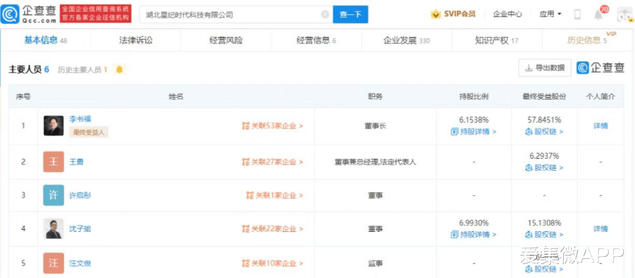Click the Qcc.com logo icon
The image size is (635, 278).
pos(10,14)
